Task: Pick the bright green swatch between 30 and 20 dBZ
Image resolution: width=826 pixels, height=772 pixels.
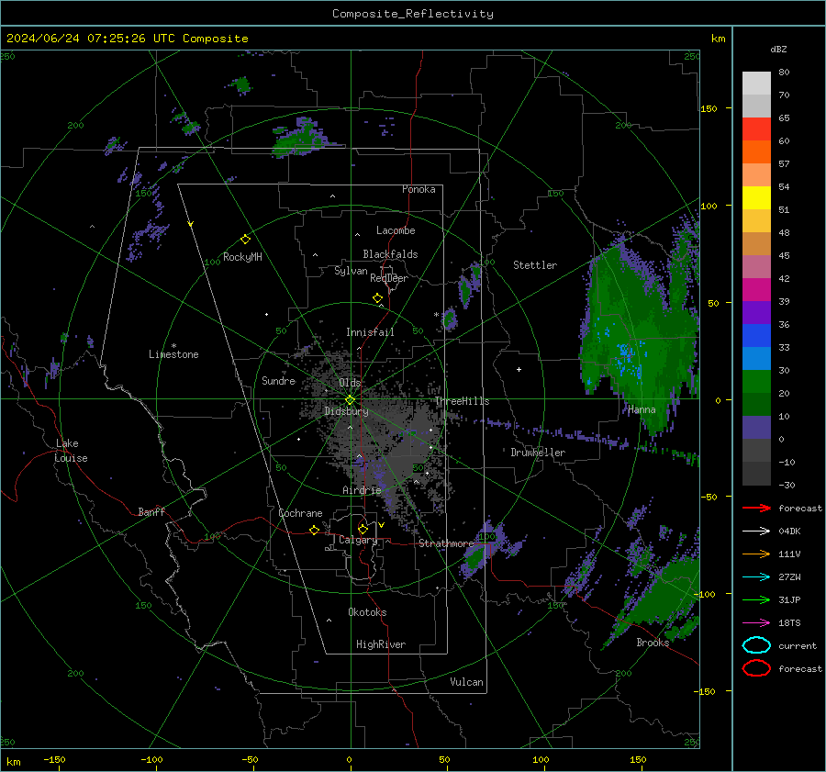Action: click(756, 382)
